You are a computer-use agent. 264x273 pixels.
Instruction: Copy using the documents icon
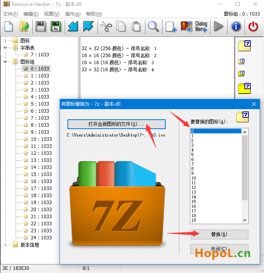point(121,27)
